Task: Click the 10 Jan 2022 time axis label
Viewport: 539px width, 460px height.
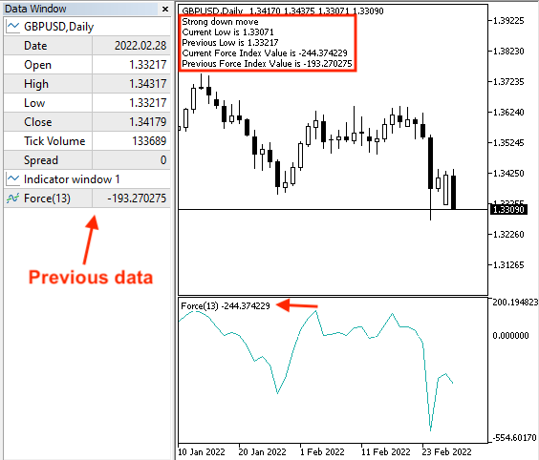Action: tap(202, 451)
